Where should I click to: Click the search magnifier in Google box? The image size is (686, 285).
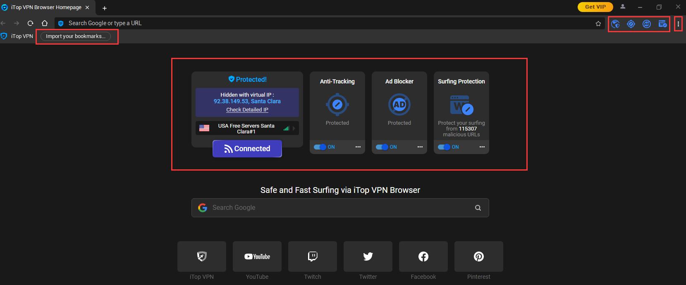(x=478, y=208)
